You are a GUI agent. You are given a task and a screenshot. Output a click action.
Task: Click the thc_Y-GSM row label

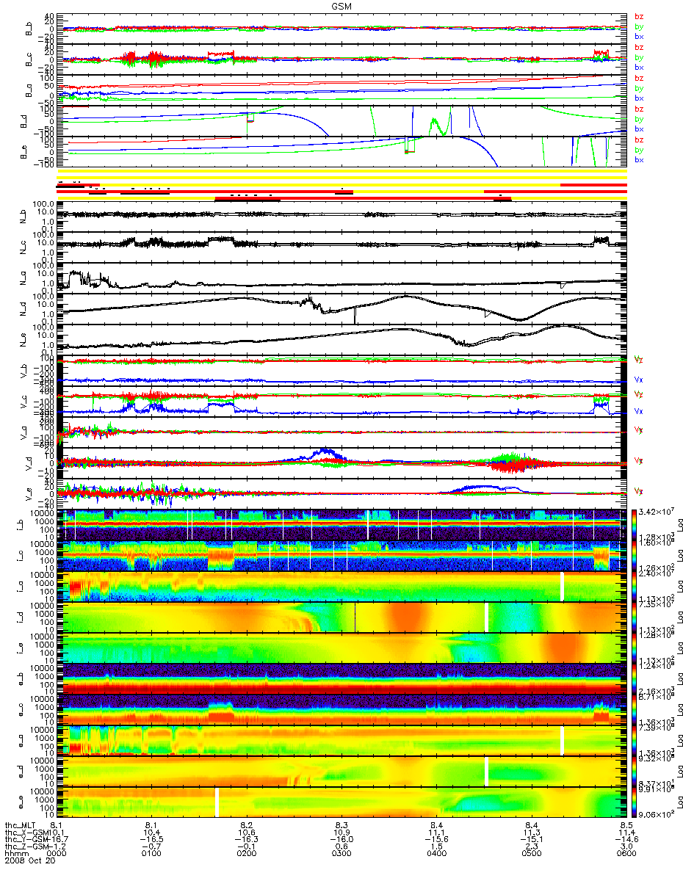[x=25, y=840]
